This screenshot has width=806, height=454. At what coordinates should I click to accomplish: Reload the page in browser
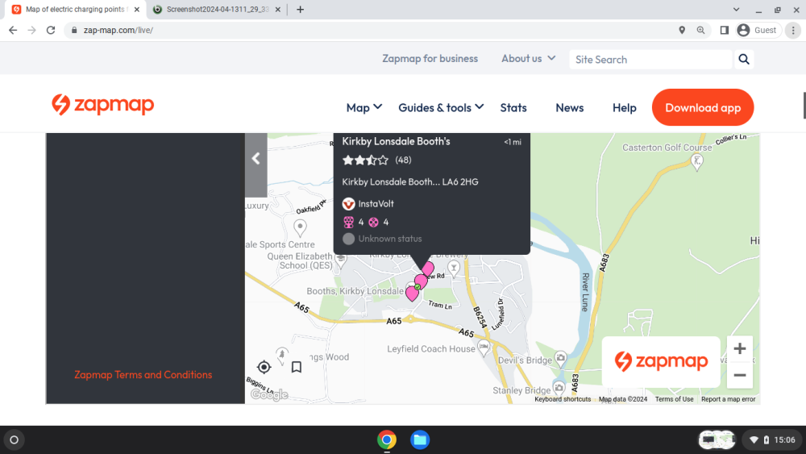(x=50, y=31)
